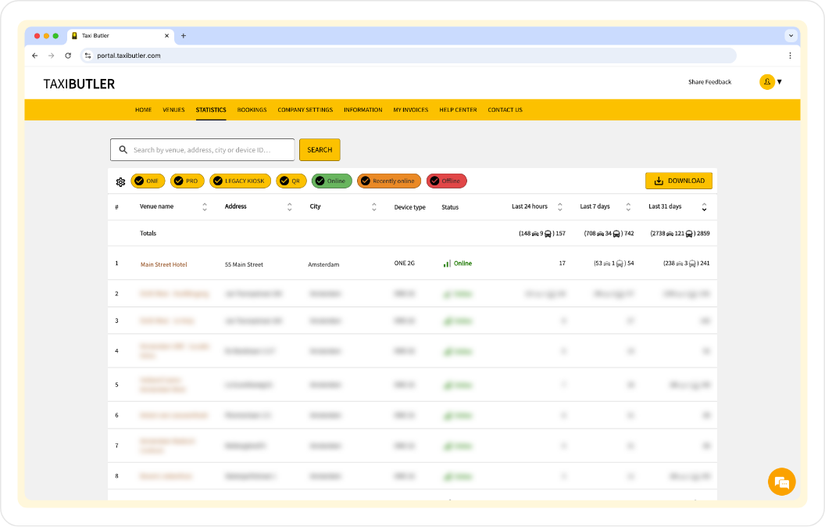Uncheck the green Online status filter
This screenshot has width=825, height=527.
(x=331, y=181)
